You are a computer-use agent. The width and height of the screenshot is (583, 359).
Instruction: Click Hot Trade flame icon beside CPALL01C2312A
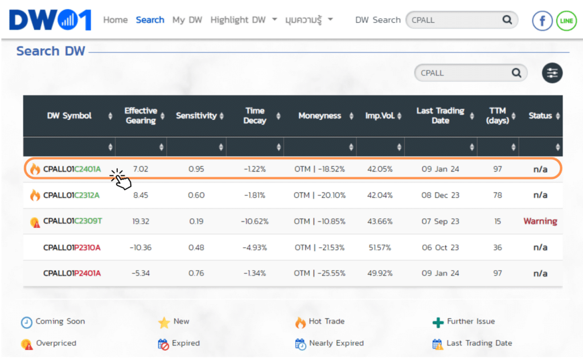point(35,195)
